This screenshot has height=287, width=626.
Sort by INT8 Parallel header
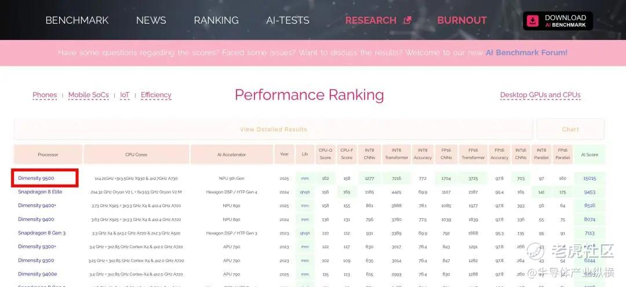coord(541,154)
